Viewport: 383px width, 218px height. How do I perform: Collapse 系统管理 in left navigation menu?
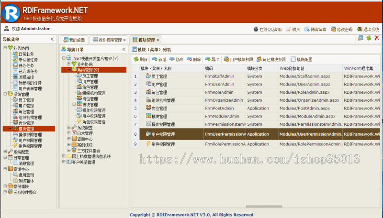(5, 94)
